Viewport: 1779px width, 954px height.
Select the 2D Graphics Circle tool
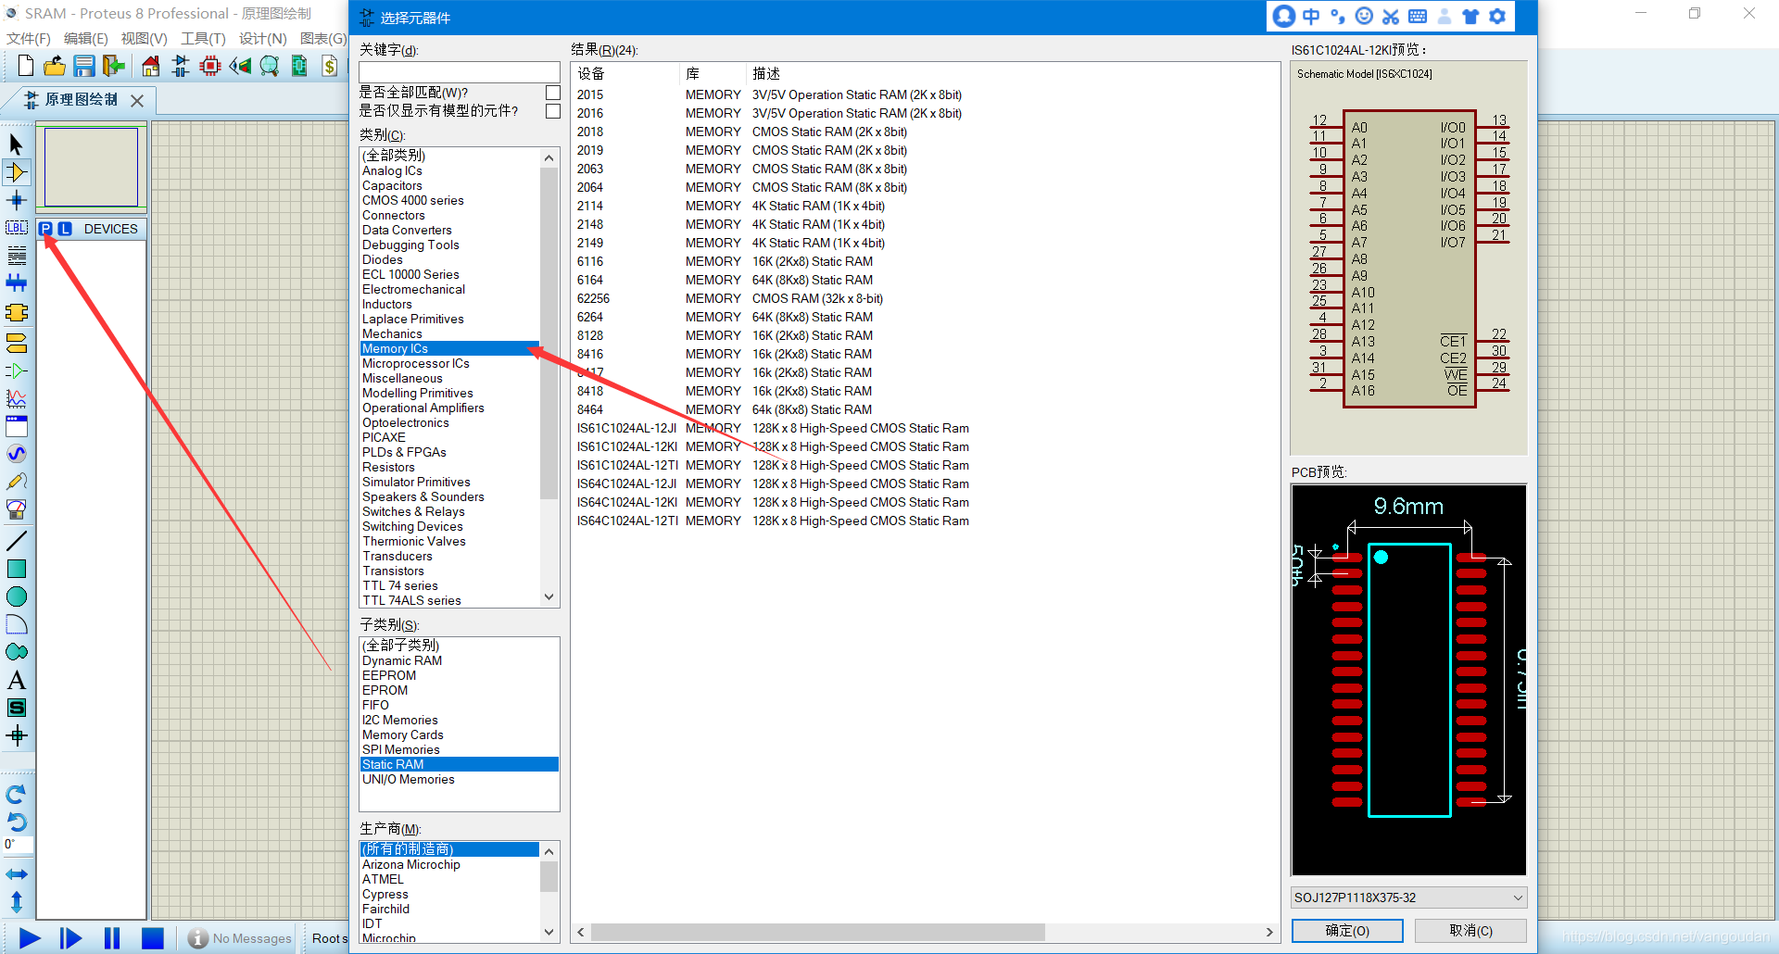click(x=16, y=596)
